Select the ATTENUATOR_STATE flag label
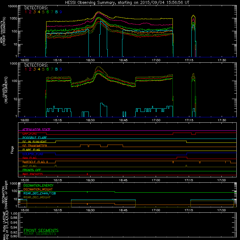The height and width of the screenshot is (240, 240). [x=36, y=130]
